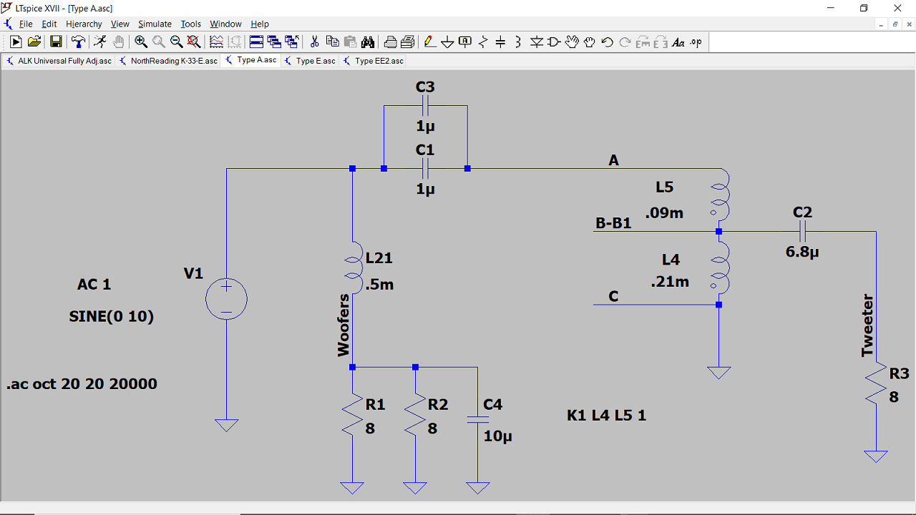Print the schematic with the printer icon
Viewport: 916px width, 515px height.
tap(408, 42)
